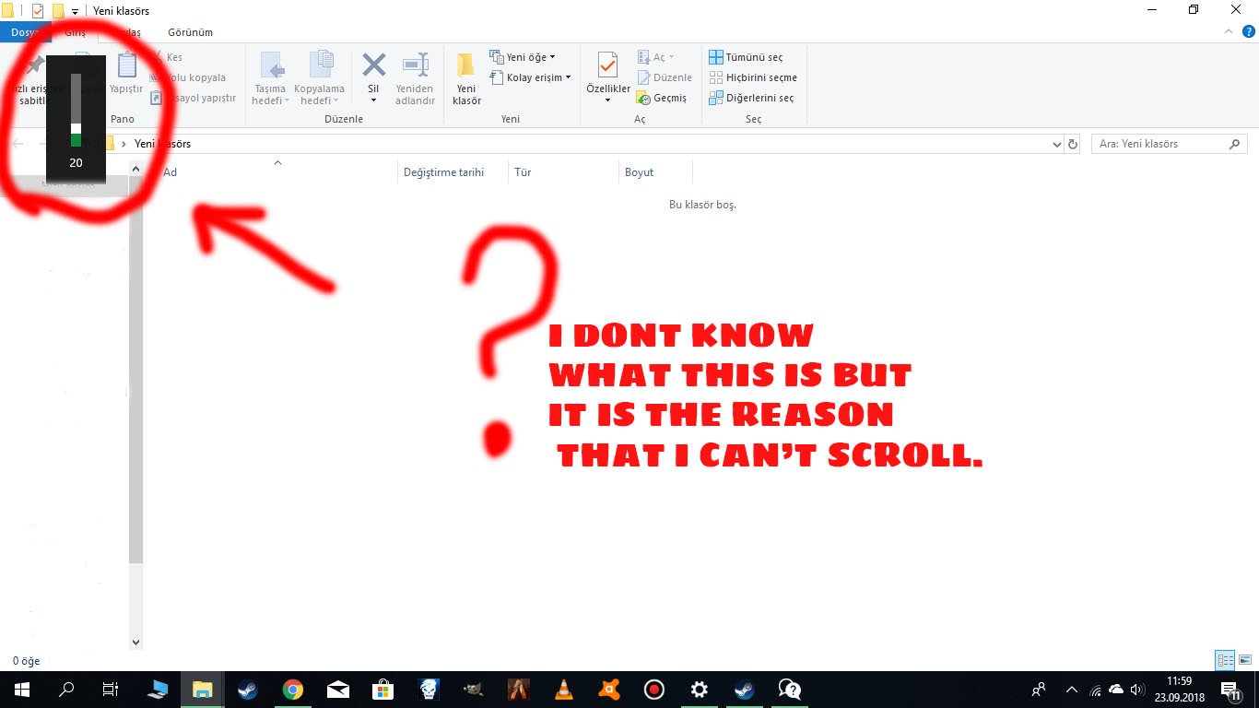Click the Kes cut command
Viewport: 1259px width, 708px height.
(x=167, y=57)
